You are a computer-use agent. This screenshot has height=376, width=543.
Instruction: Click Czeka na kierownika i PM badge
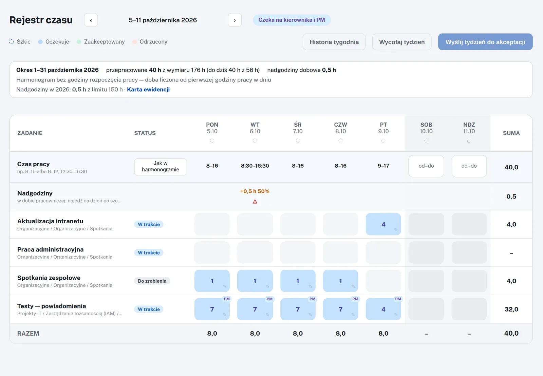point(292,20)
